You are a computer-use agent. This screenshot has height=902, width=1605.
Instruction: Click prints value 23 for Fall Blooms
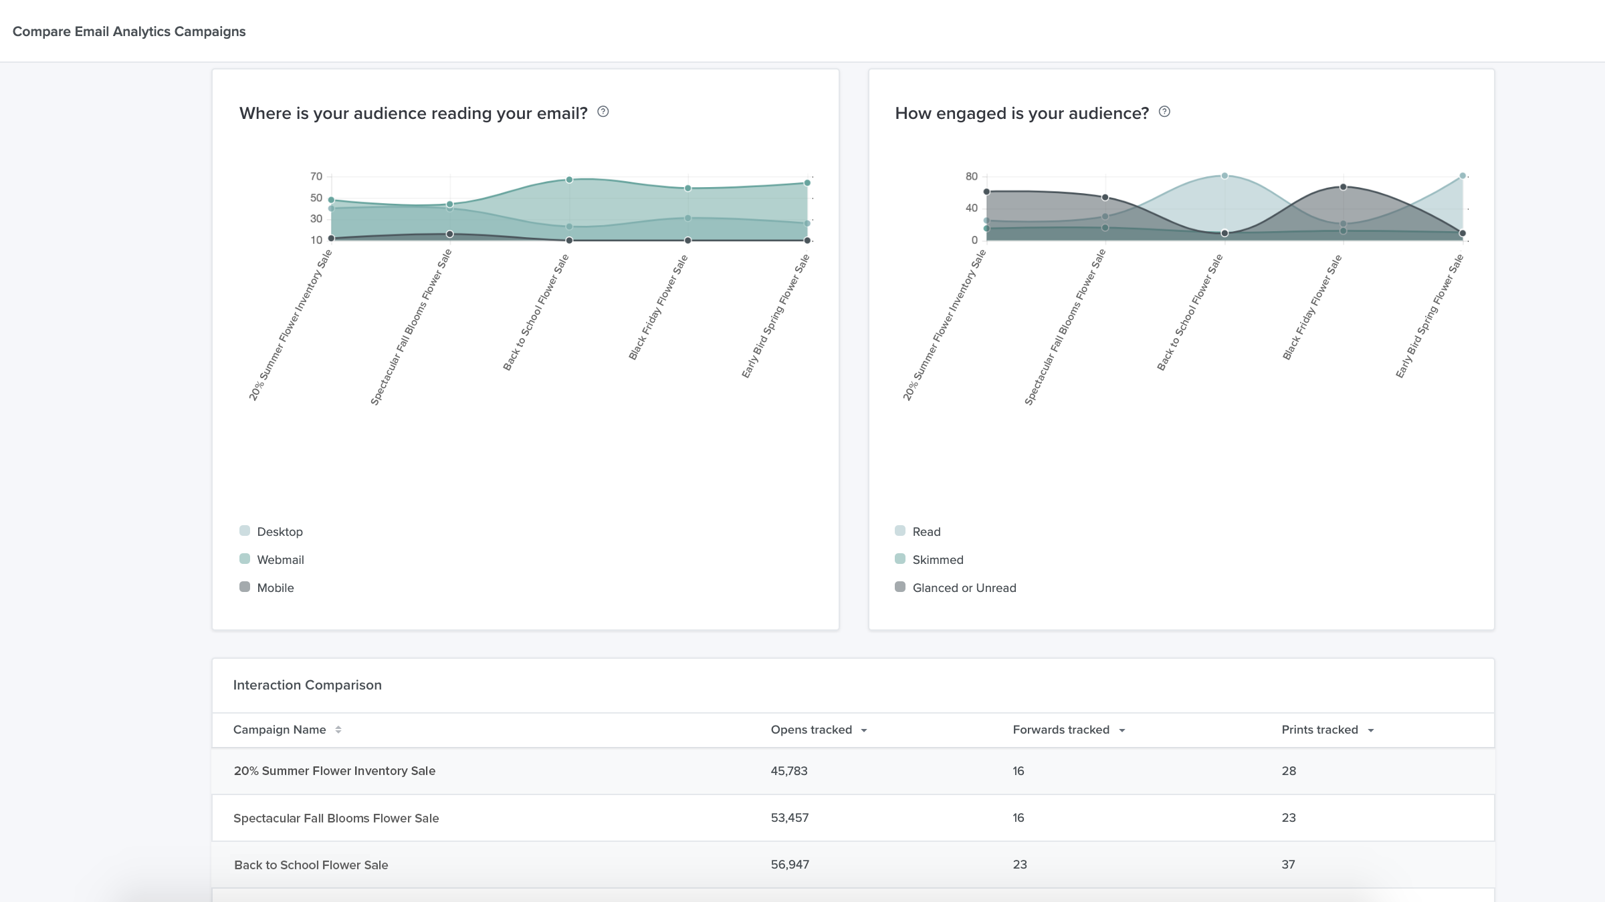[x=1289, y=818]
